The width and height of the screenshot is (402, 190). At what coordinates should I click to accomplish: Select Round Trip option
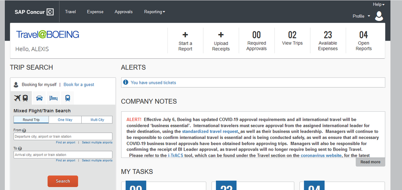(x=31, y=120)
